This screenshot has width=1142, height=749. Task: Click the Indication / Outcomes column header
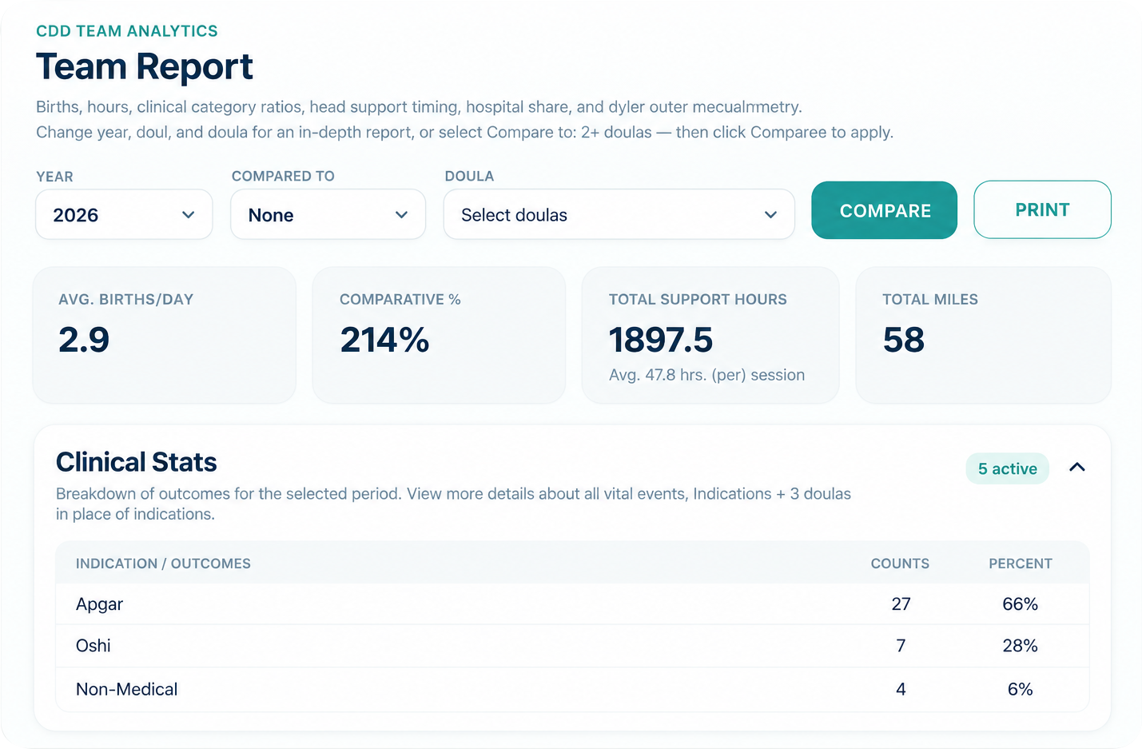click(163, 564)
